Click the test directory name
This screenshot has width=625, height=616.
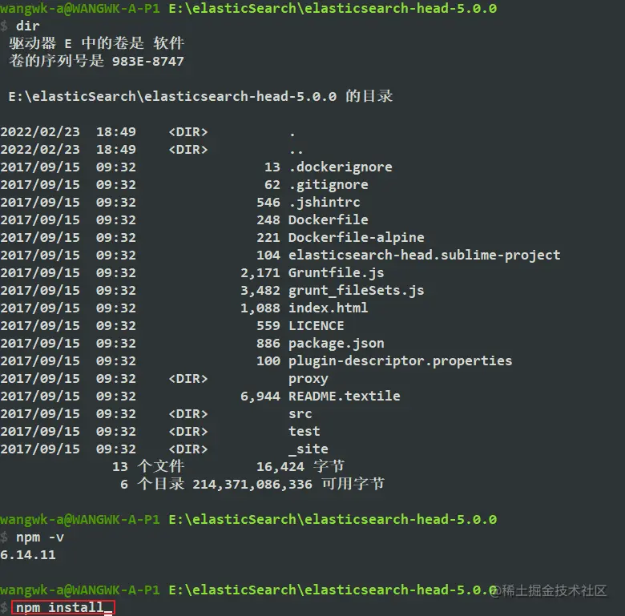304,431
